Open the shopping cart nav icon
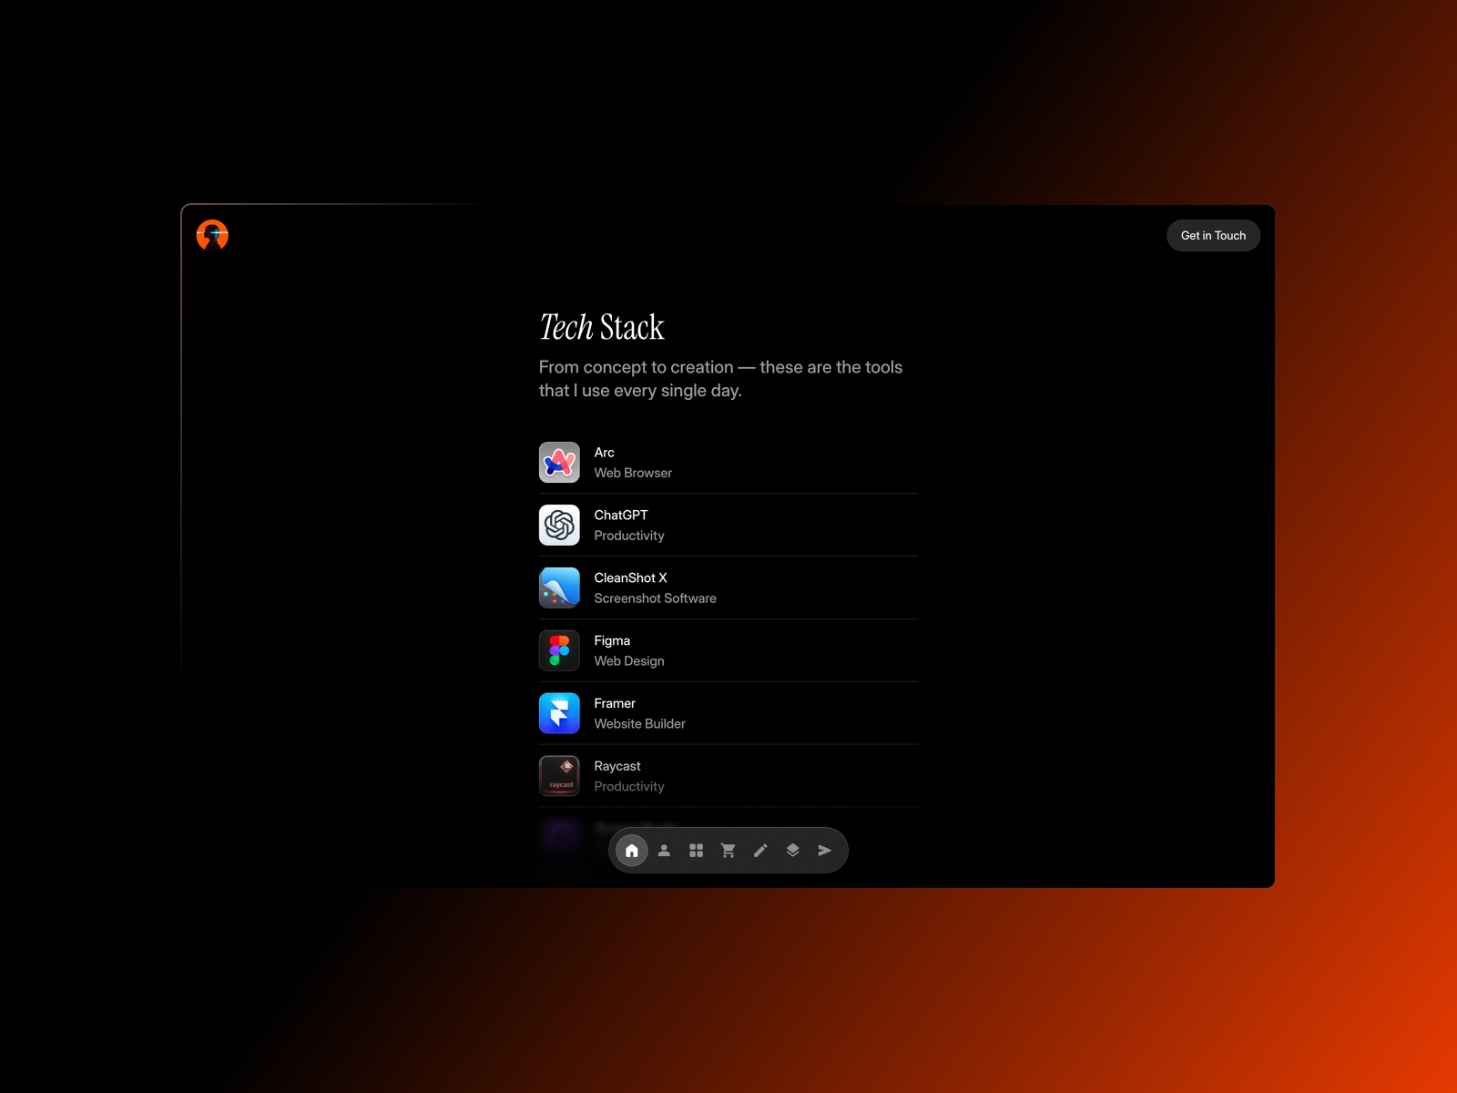Viewport: 1457px width, 1093px height. point(728,851)
